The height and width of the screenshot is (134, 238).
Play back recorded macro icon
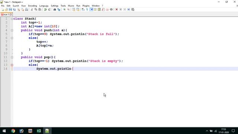(x=125, y=10)
